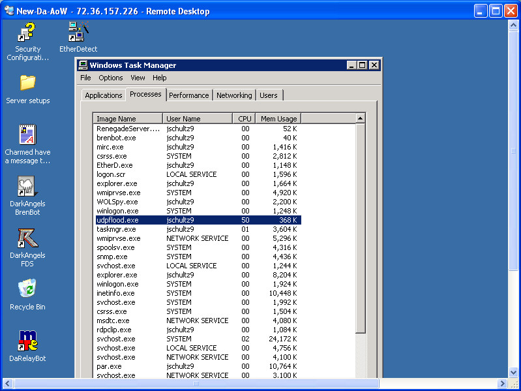The height and width of the screenshot is (391, 521).
Task: Click the Remote Desktop vertical scroll down arrow
Action: (x=513, y=371)
